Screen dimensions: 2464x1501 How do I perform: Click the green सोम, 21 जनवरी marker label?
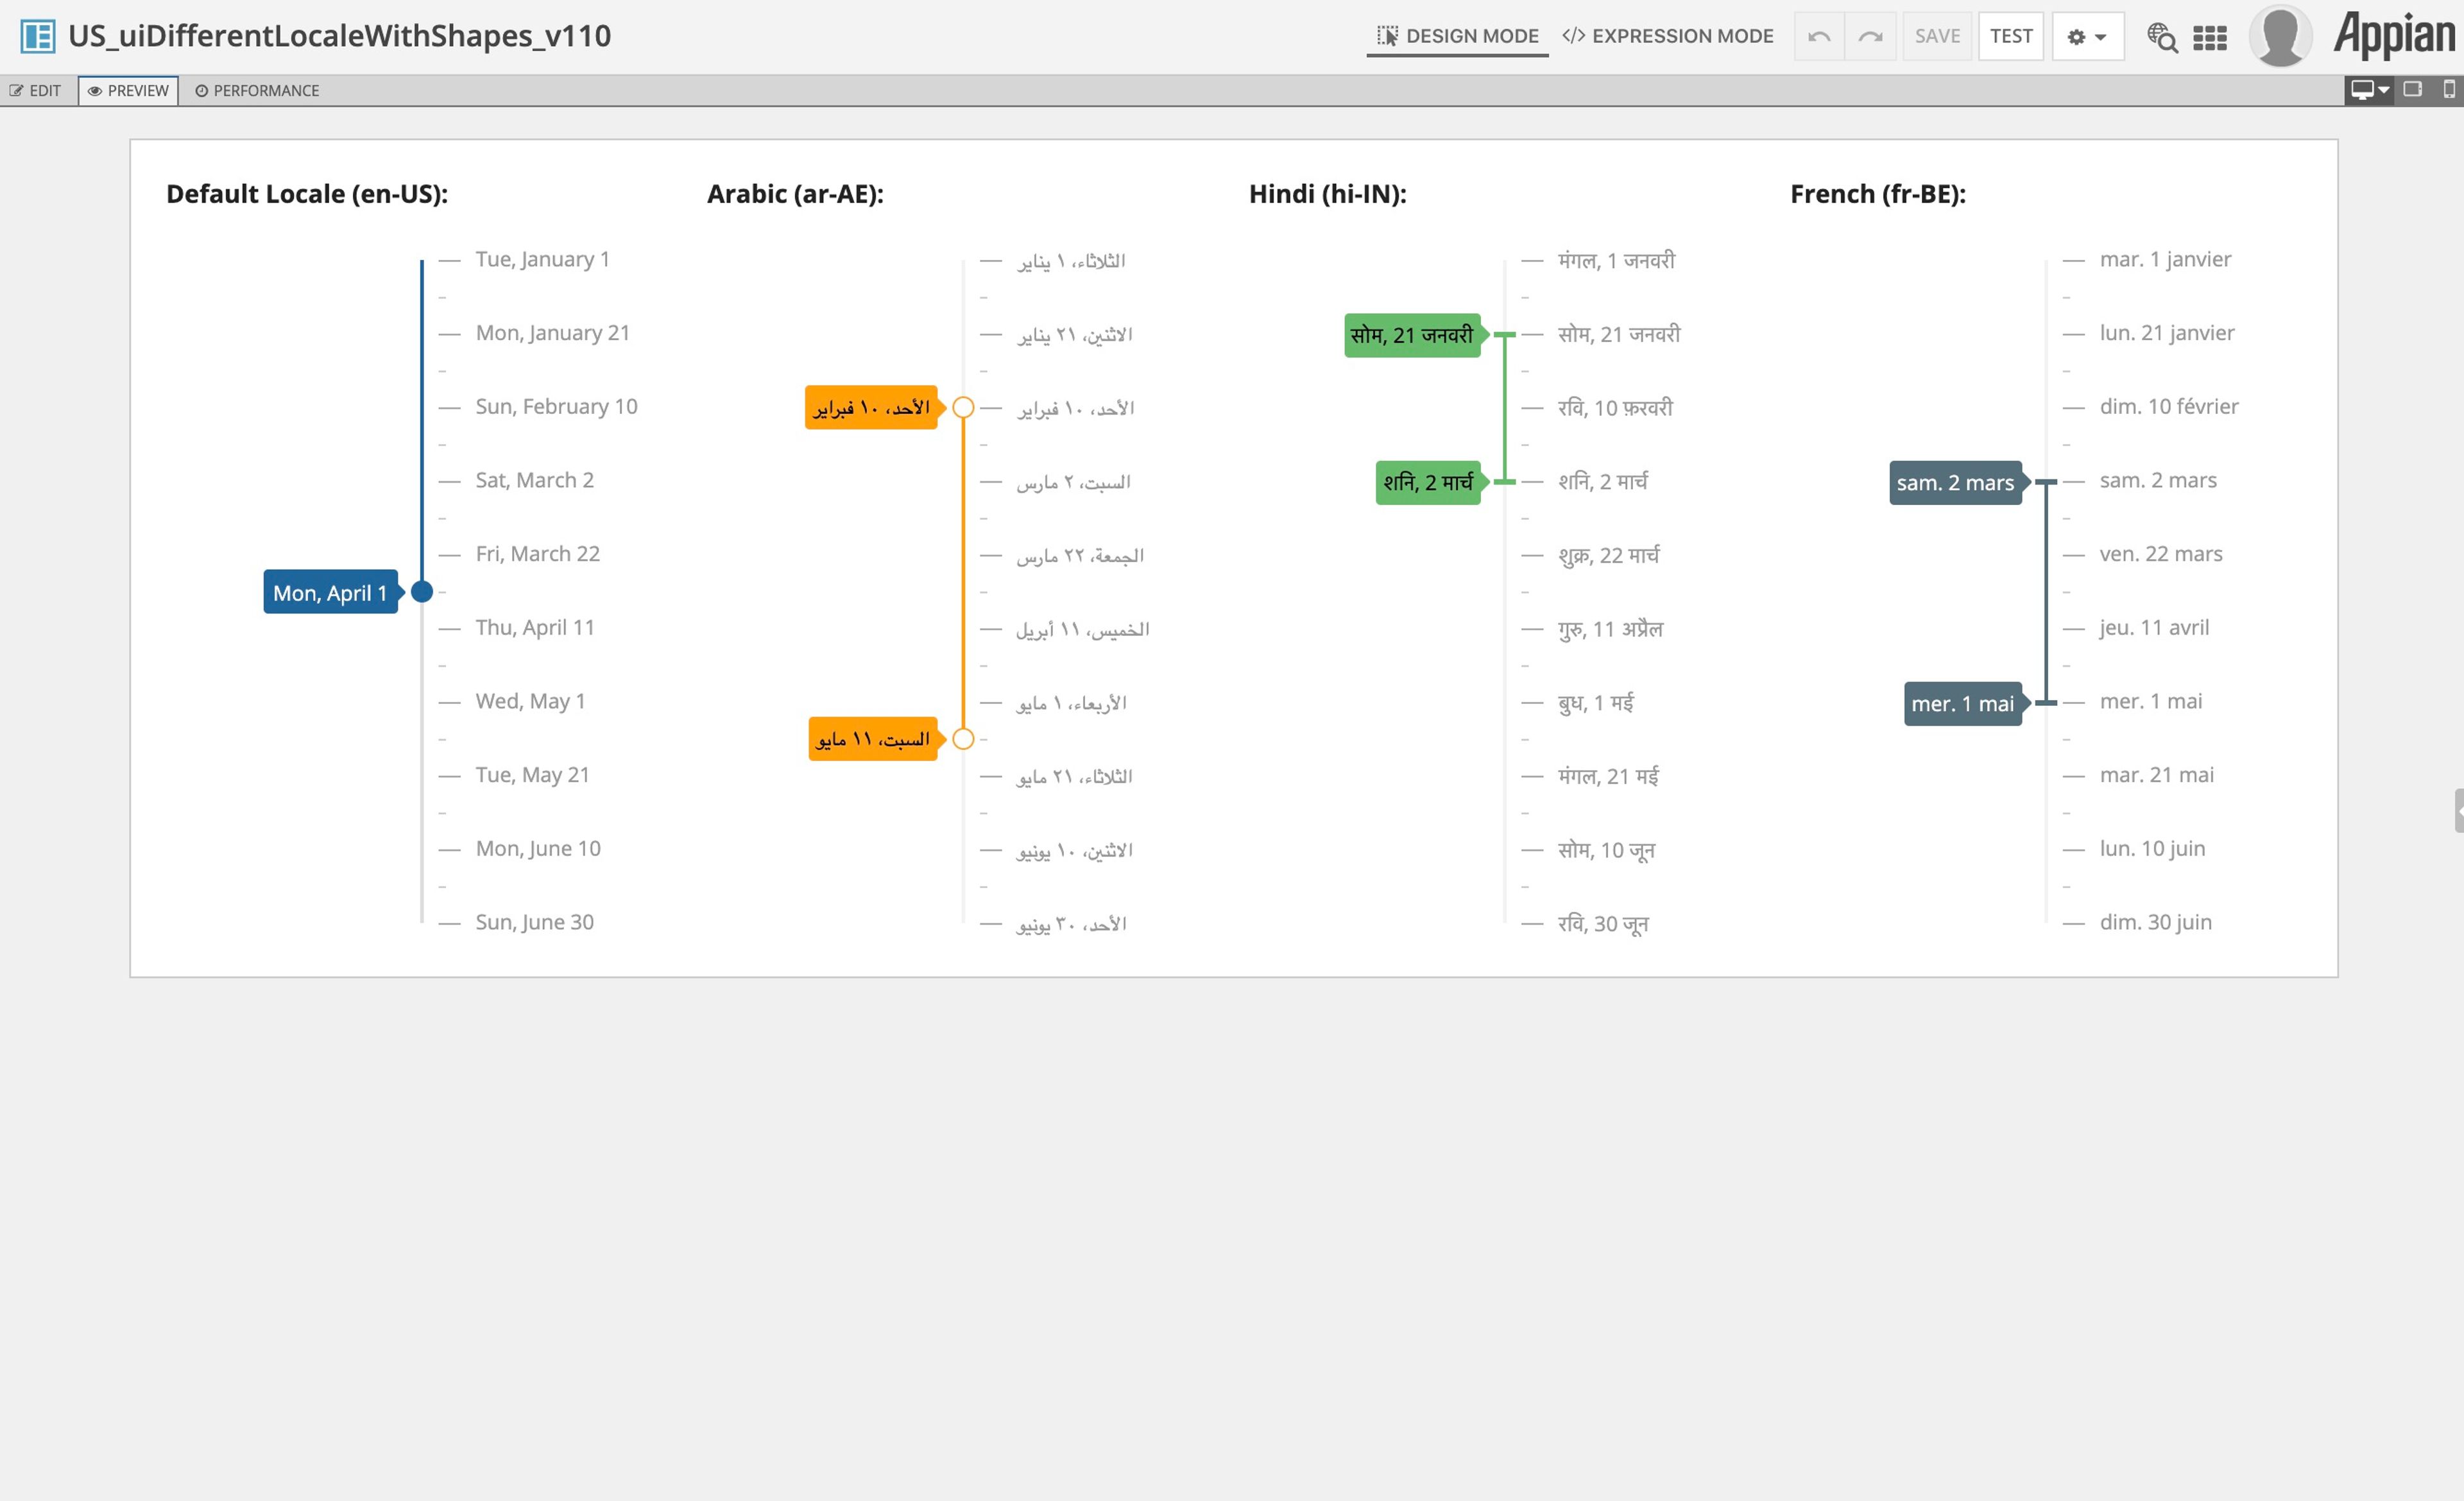click(x=1412, y=335)
